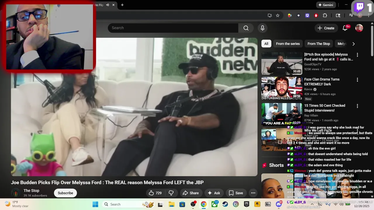Launch Microsoft Store from the taskbar

[x=182, y=204]
